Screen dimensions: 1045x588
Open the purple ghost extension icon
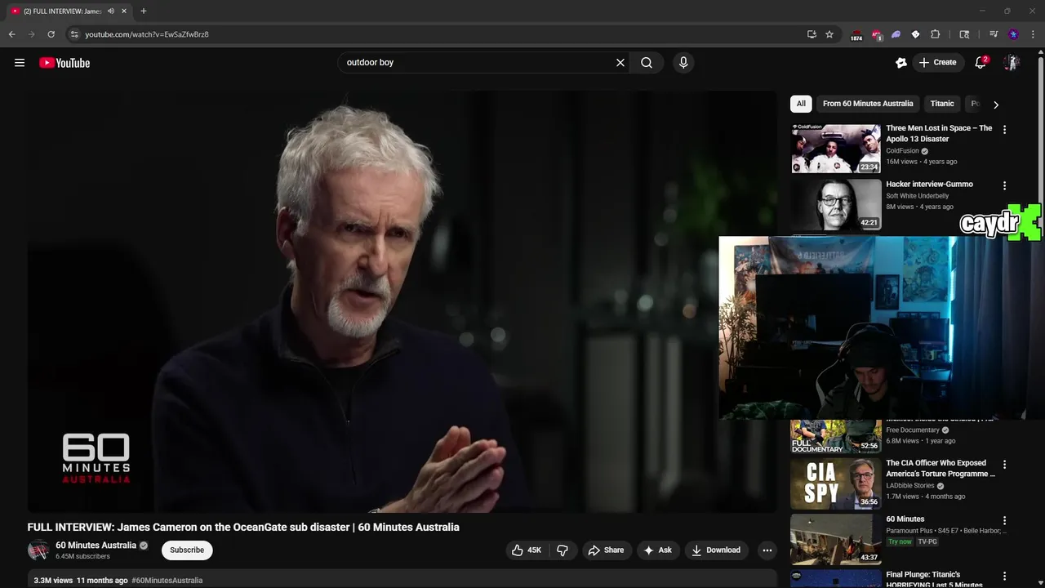point(896,34)
